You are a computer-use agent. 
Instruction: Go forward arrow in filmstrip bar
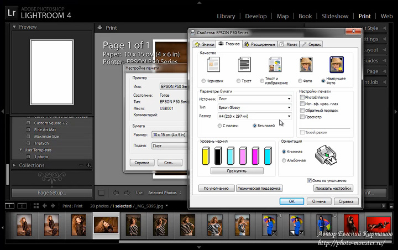click(53, 206)
